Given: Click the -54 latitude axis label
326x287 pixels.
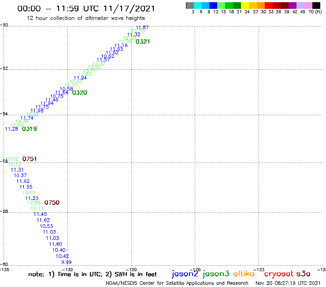Looking at the screenshot, I should 4,114.
